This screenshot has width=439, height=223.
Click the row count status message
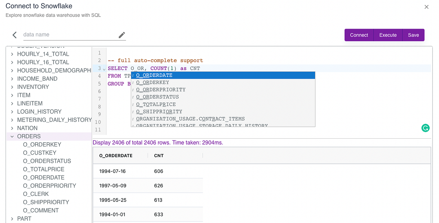click(158, 143)
